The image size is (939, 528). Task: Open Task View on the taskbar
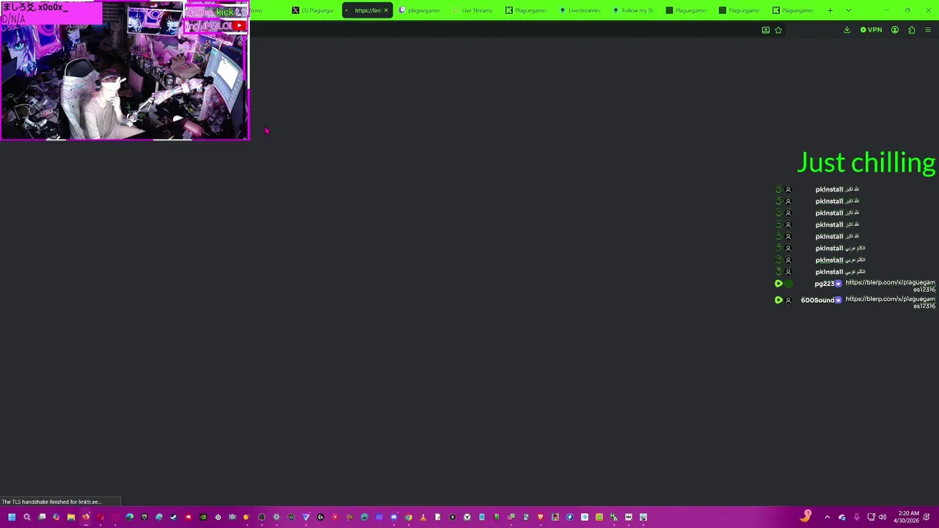(42, 517)
